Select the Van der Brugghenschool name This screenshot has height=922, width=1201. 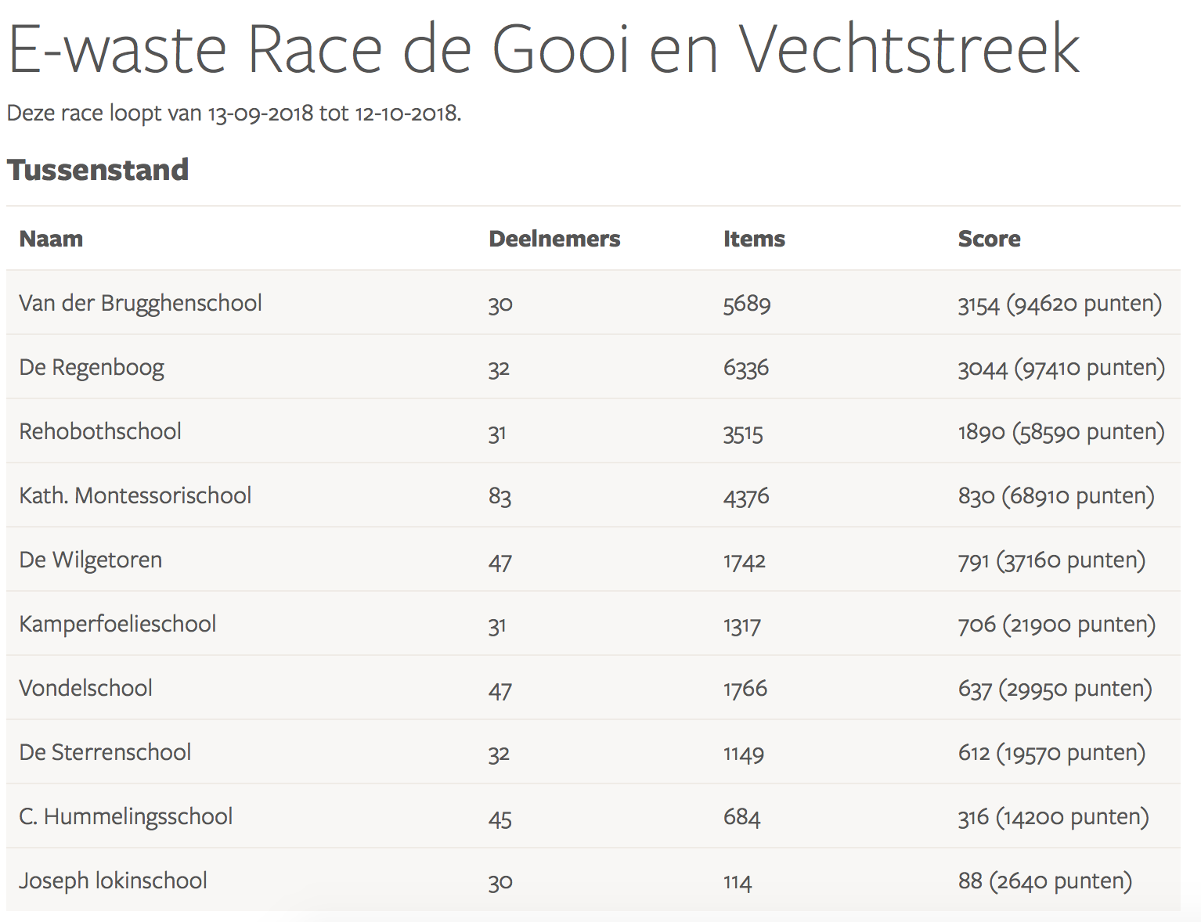point(140,303)
